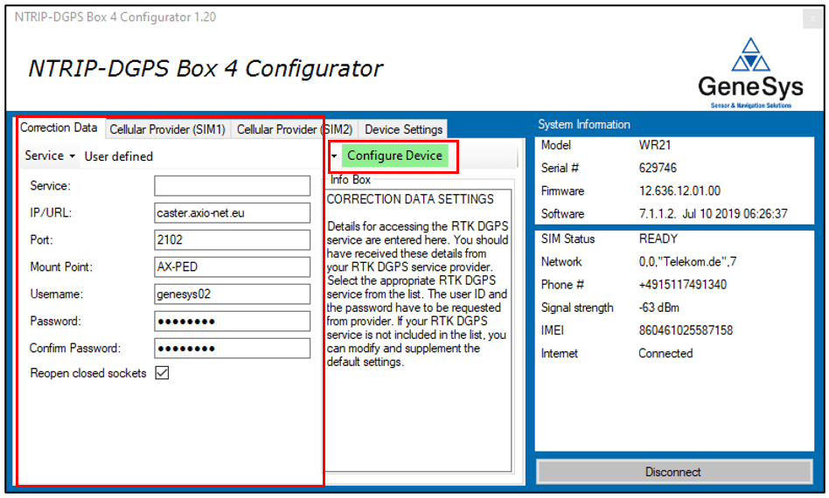Click the serial number 629746

[x=658, y=168]
